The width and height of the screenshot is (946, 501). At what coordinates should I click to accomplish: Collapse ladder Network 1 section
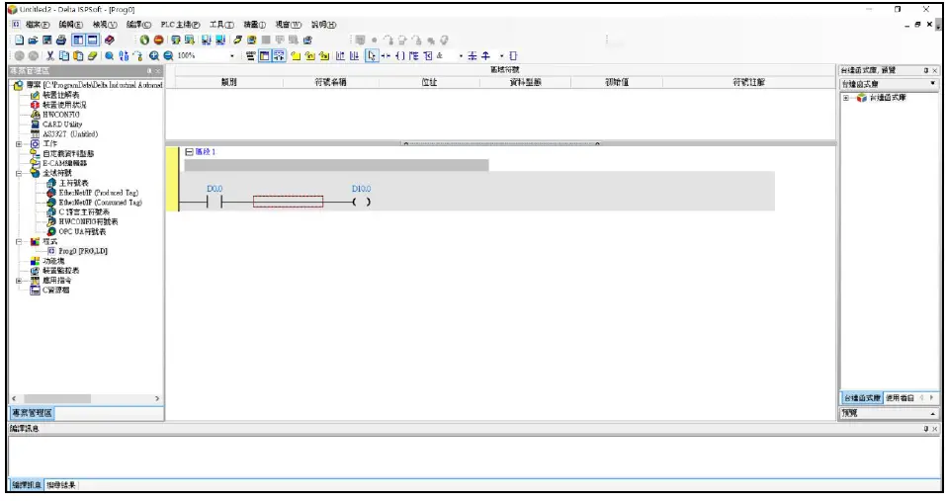tap(189, 152)
